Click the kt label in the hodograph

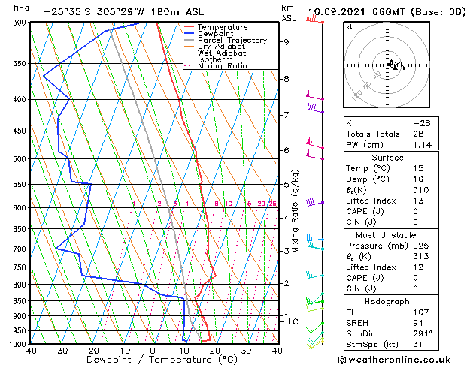tap(350, 27)
